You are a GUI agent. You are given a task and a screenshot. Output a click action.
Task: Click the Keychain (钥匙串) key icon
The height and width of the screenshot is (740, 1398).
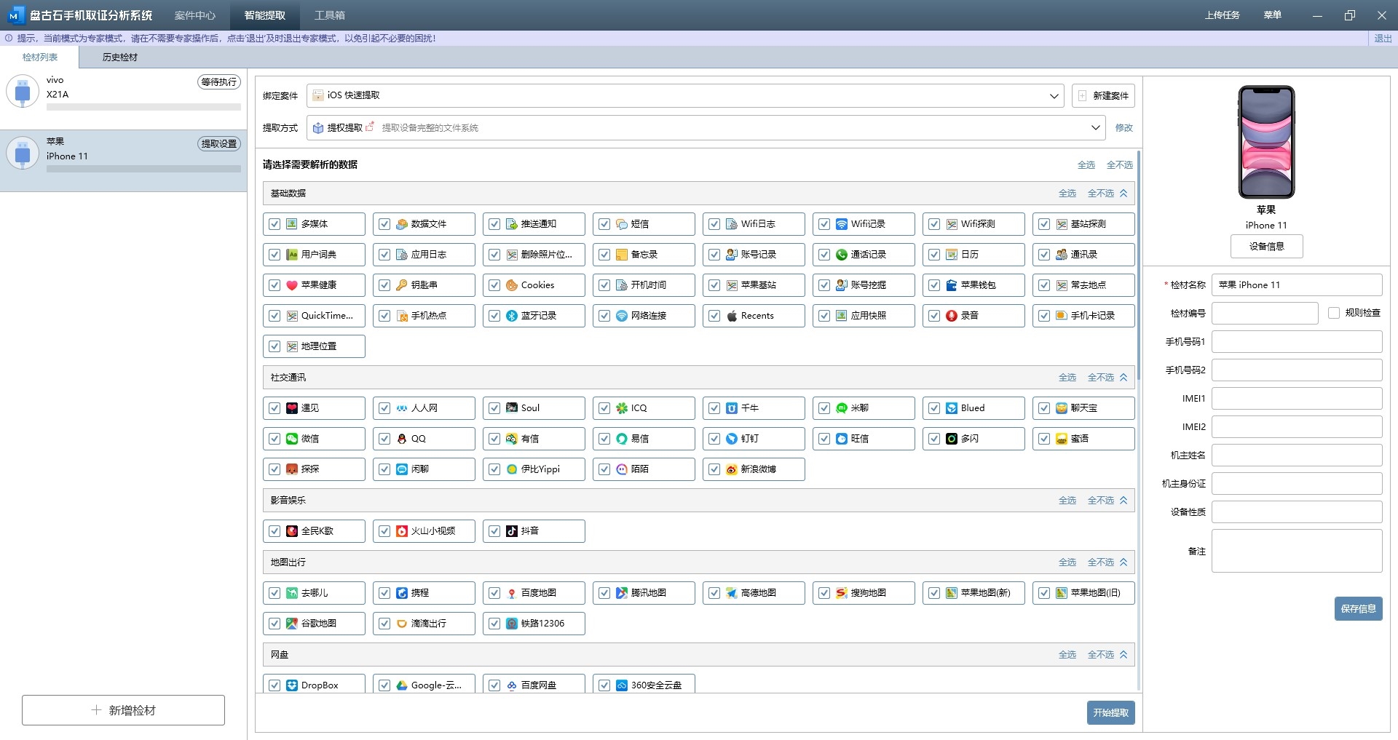click(402, 285)
